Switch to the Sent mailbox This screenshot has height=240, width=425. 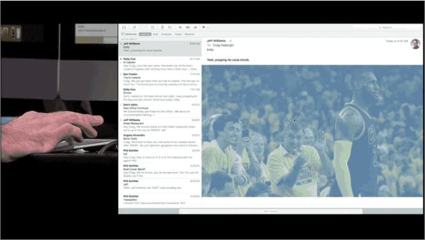[x=156, y=34]
